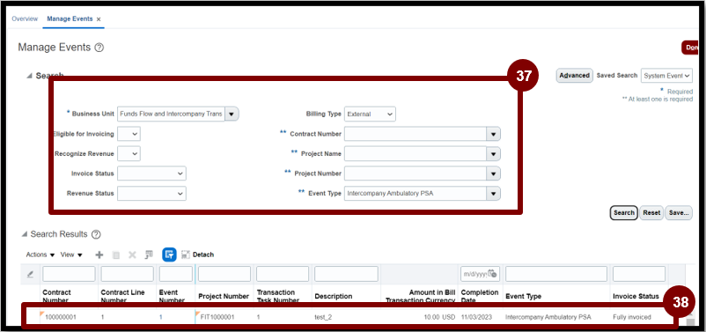Open Event Number 1 link

[x=161, y=317]
